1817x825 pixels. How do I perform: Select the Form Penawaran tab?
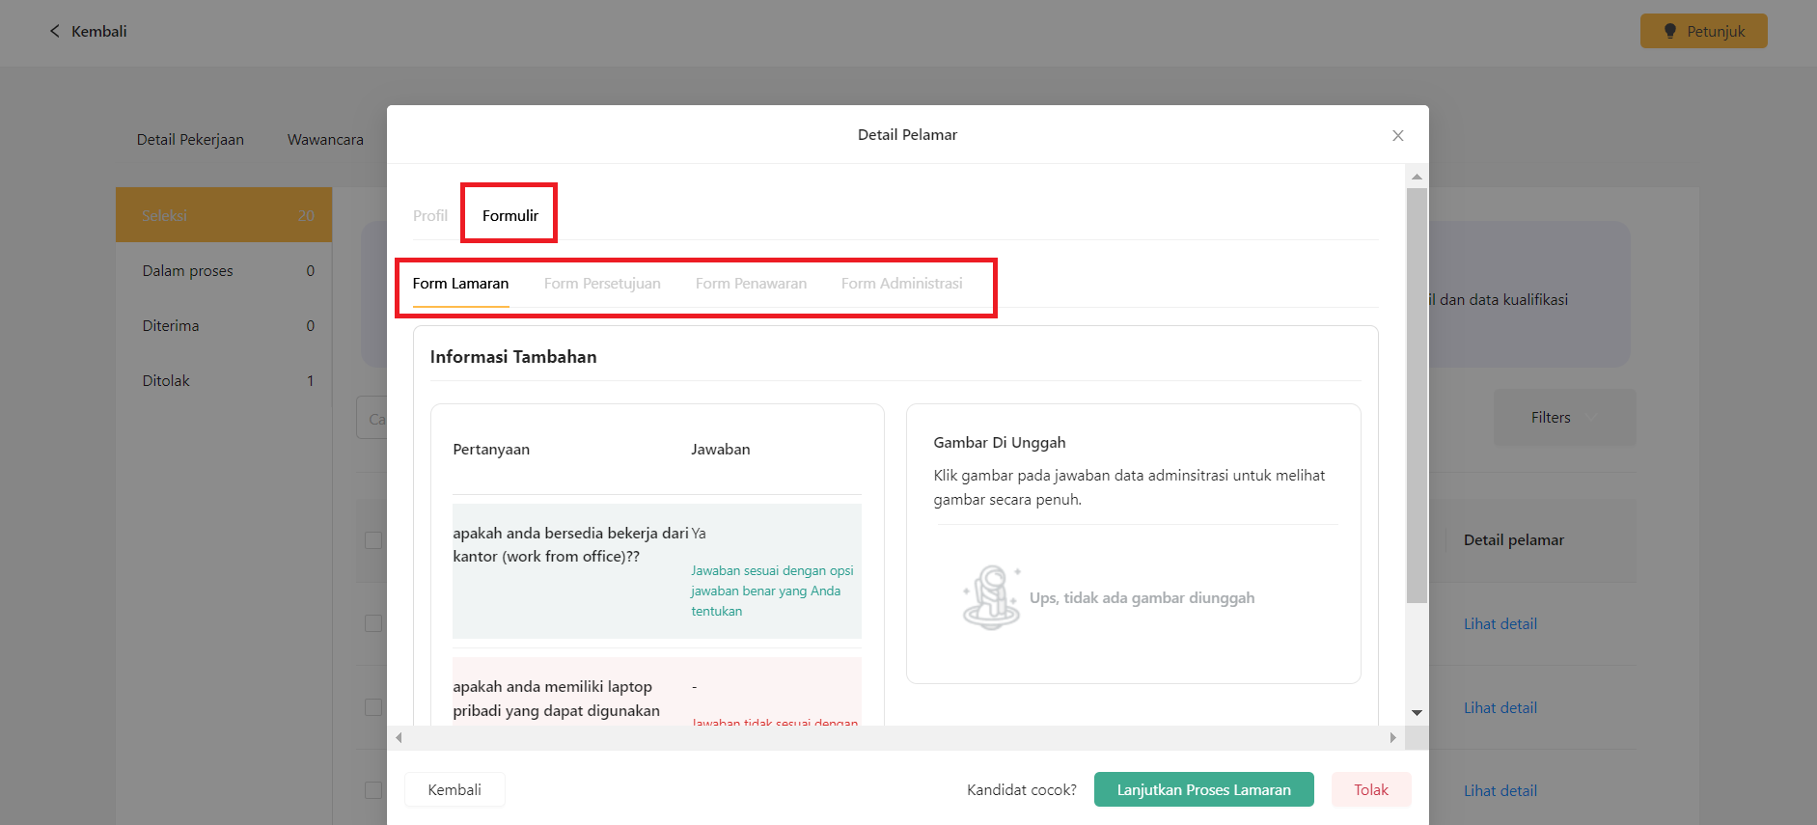click(751, 284)
